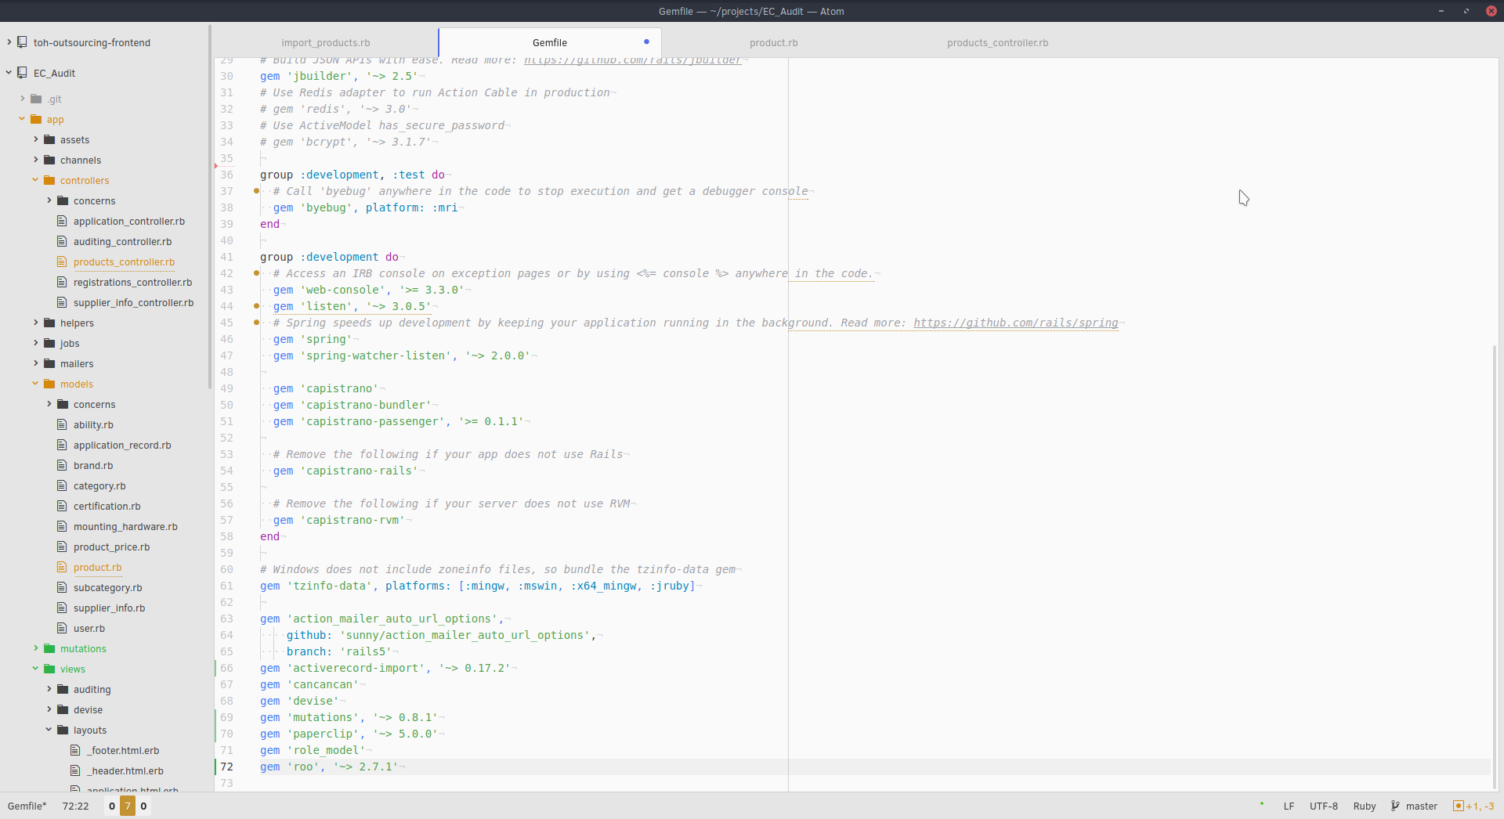Viewport: 1504px width, 819px height.
Task: Switch to the import_products.rb tab
Action: point(326,42)
